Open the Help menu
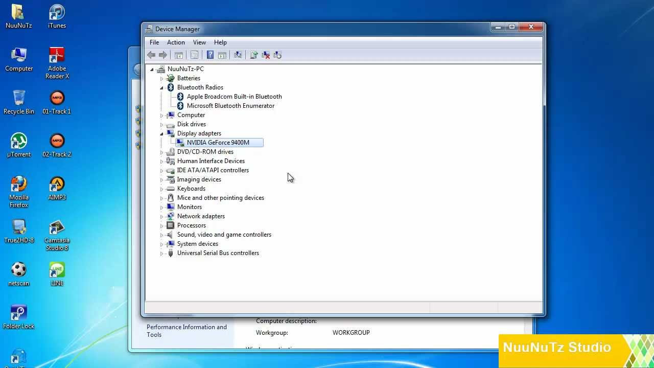The width and height of the screenshot is (654, 368). pos(220,42)
